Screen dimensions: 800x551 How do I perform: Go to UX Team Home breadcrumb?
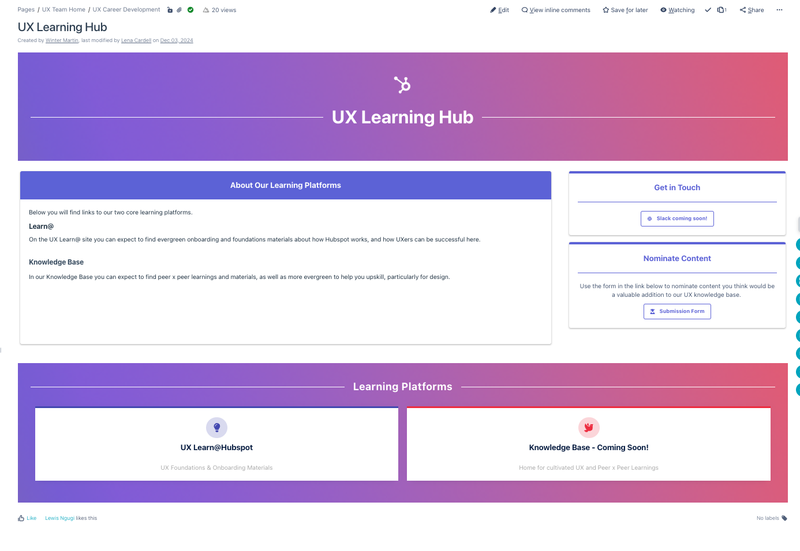pyautogui.click(x=63, y=10)
